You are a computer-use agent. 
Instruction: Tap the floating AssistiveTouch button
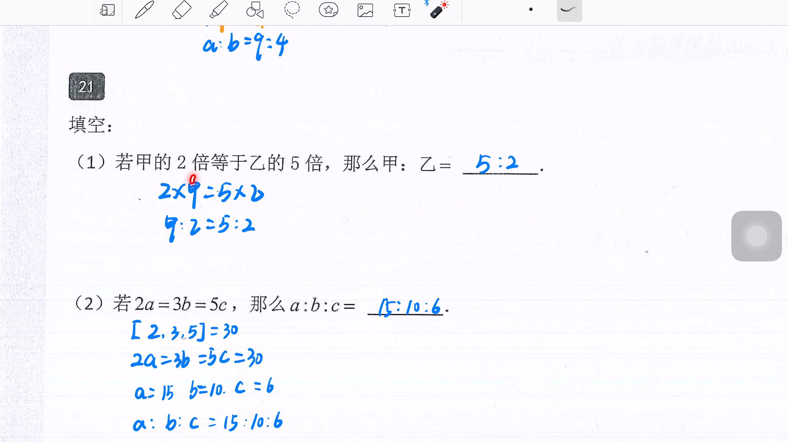[756, 236]
